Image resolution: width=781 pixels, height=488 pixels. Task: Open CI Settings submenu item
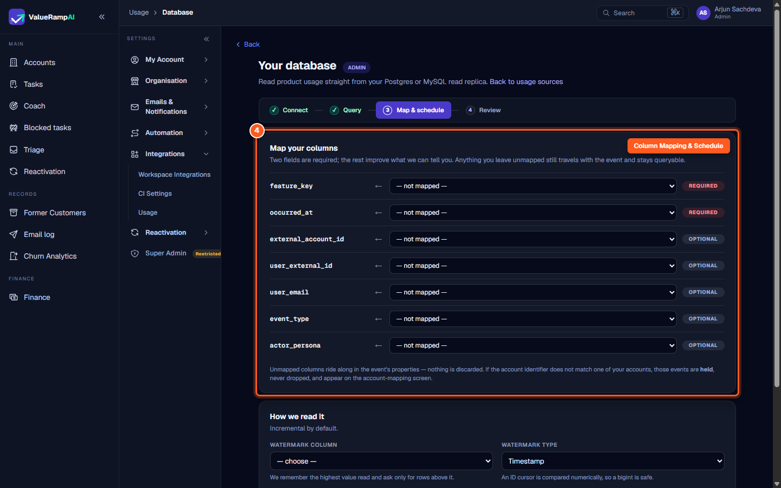point(155,194)
